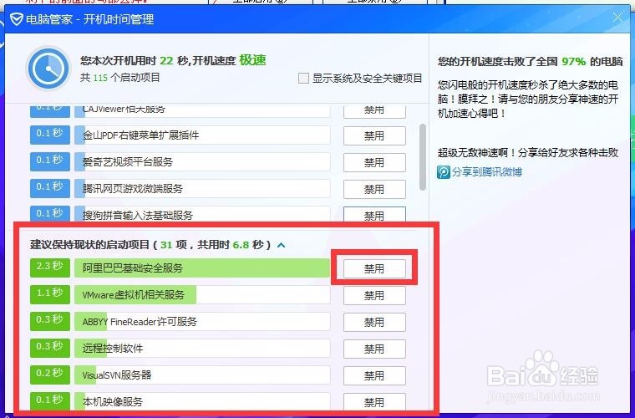Click the 0.2 秒 time badge
The image size is (635, 418).
50,375
